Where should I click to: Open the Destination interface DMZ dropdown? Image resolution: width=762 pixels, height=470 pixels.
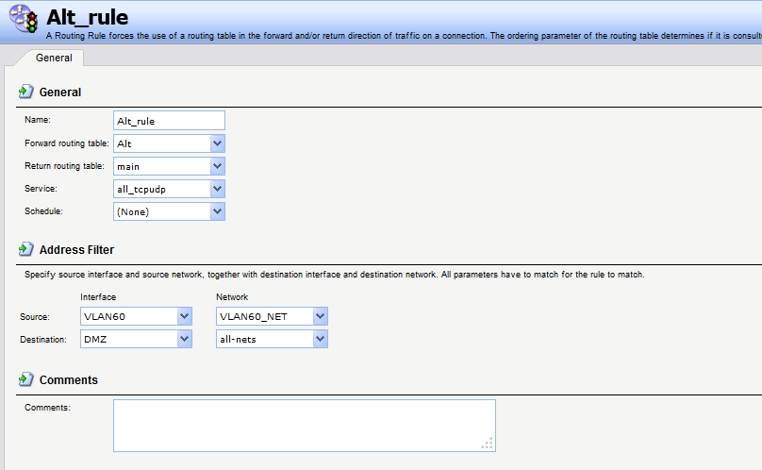pyautogui.click(x=183, y=339)
